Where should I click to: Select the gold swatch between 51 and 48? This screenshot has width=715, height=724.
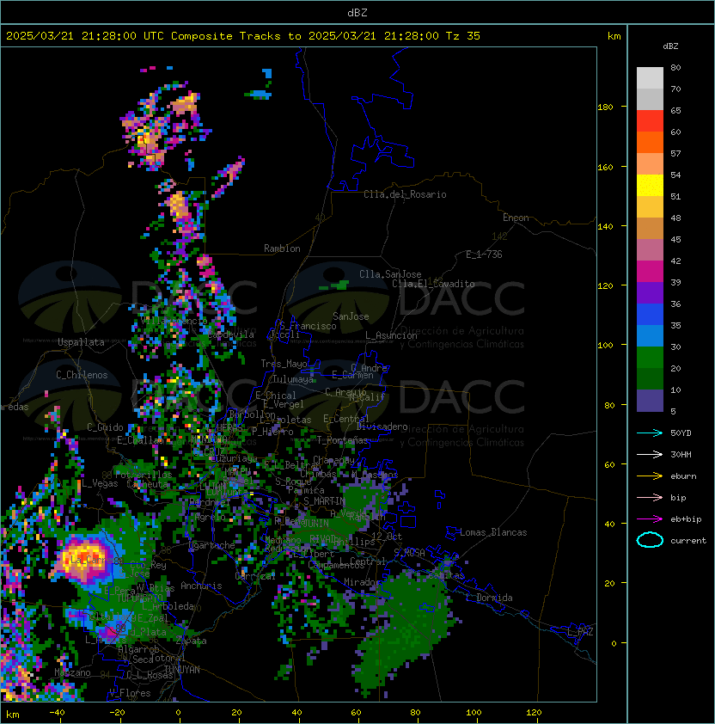pos(650,207)
